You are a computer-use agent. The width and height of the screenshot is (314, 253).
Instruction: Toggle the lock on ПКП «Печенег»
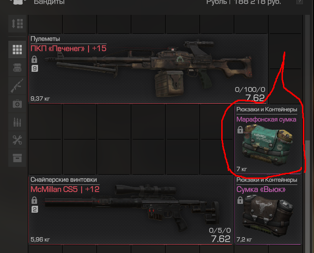34,59
